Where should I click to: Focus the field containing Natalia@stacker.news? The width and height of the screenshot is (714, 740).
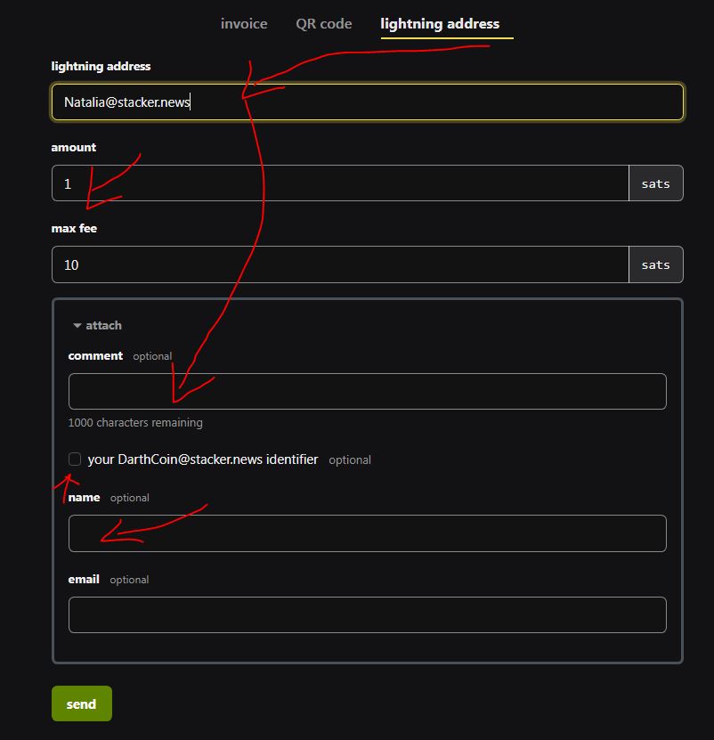click(x=367, y=102)
